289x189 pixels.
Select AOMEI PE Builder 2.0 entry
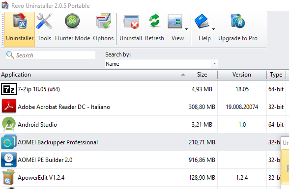click(140, 160)
